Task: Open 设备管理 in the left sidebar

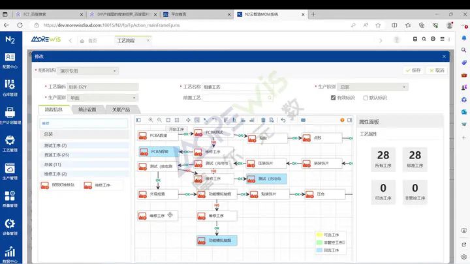Action: [x=10, y=227]
